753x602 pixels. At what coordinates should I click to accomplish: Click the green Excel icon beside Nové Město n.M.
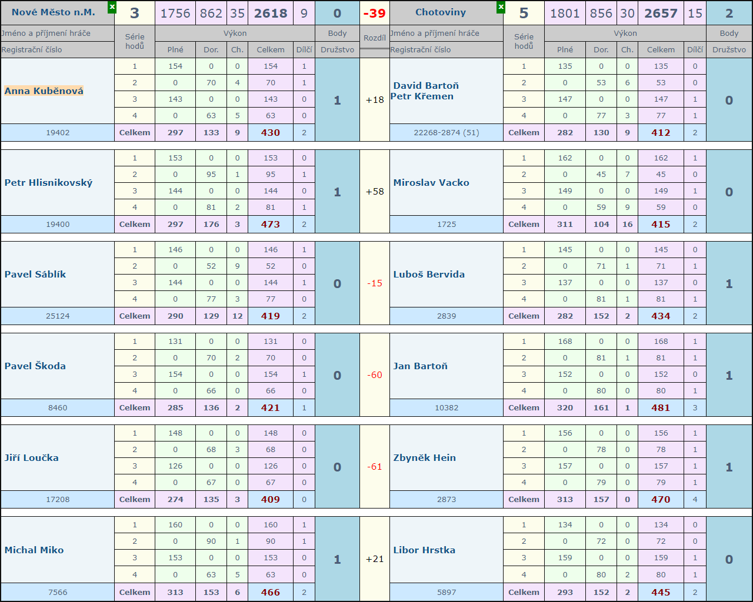point(112,7)
